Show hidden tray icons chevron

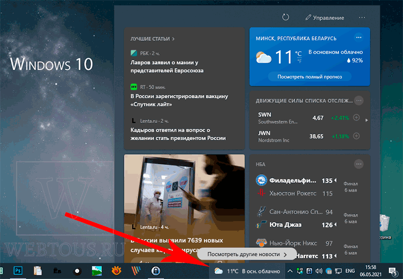click(290, 271)
